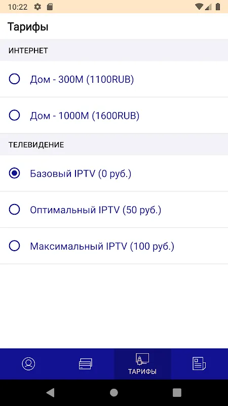This screenshot has height=406, width=228.
Task: Tap the Android home circle button
Action: coord(113,392)
